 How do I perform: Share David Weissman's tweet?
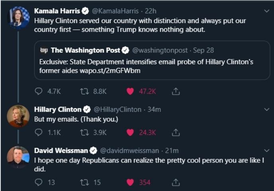(x=176, y=182)
